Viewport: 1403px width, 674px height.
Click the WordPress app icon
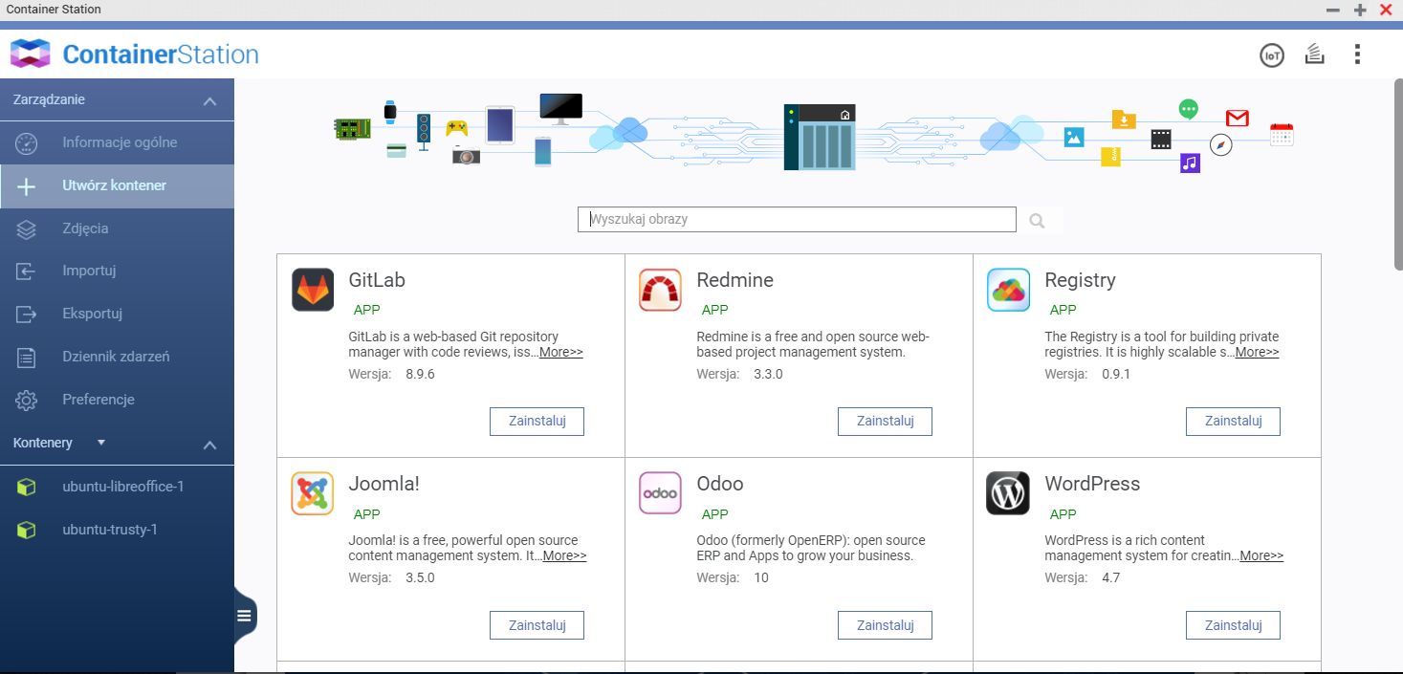[x=1009, y=493]
